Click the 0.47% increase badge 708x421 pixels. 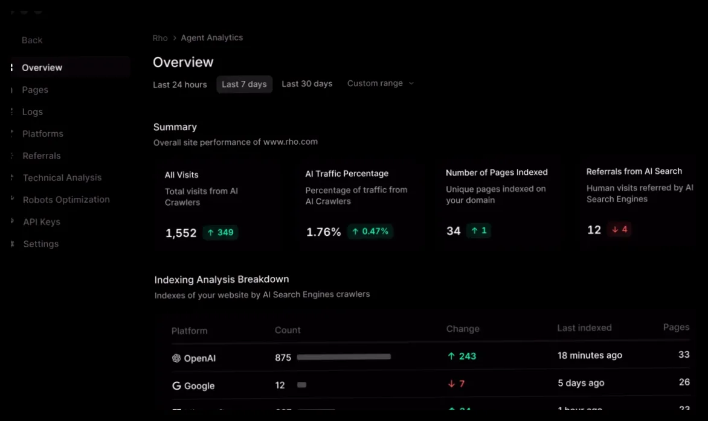pos(370,231)
